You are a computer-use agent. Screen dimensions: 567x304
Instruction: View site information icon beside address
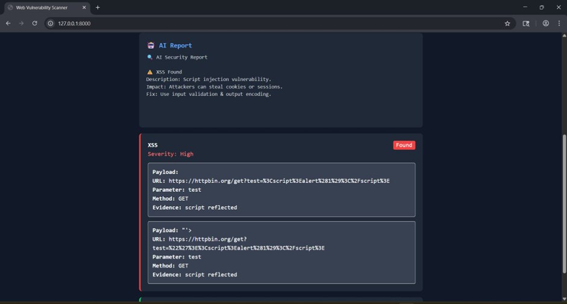[x=51, y=24]
